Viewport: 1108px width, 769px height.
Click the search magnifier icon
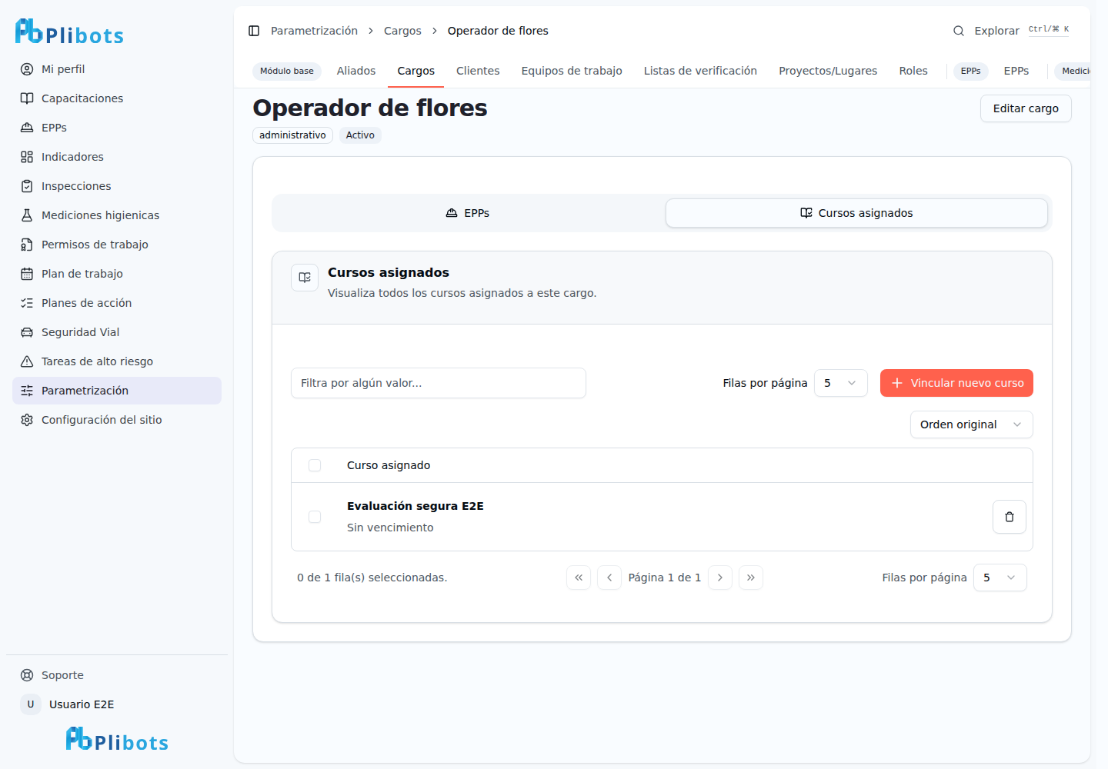click(x=959, y=31)
